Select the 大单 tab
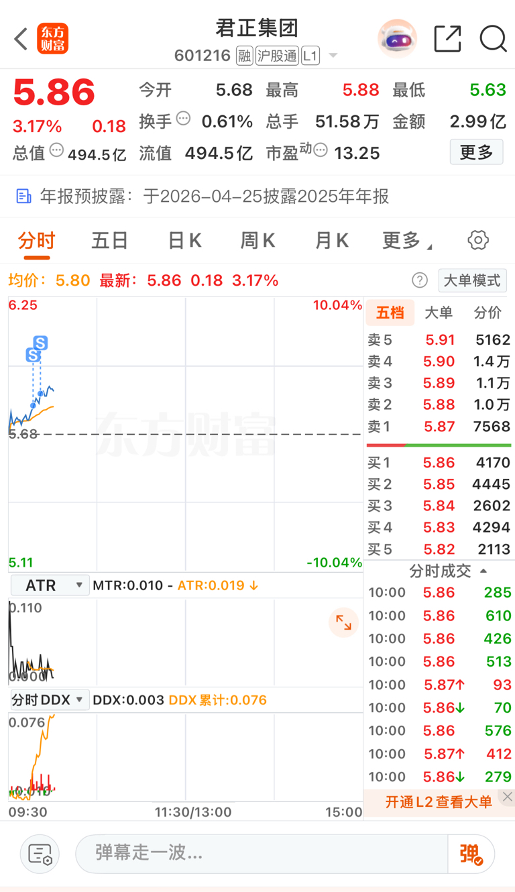515x892 pixels. click(439, 313)
